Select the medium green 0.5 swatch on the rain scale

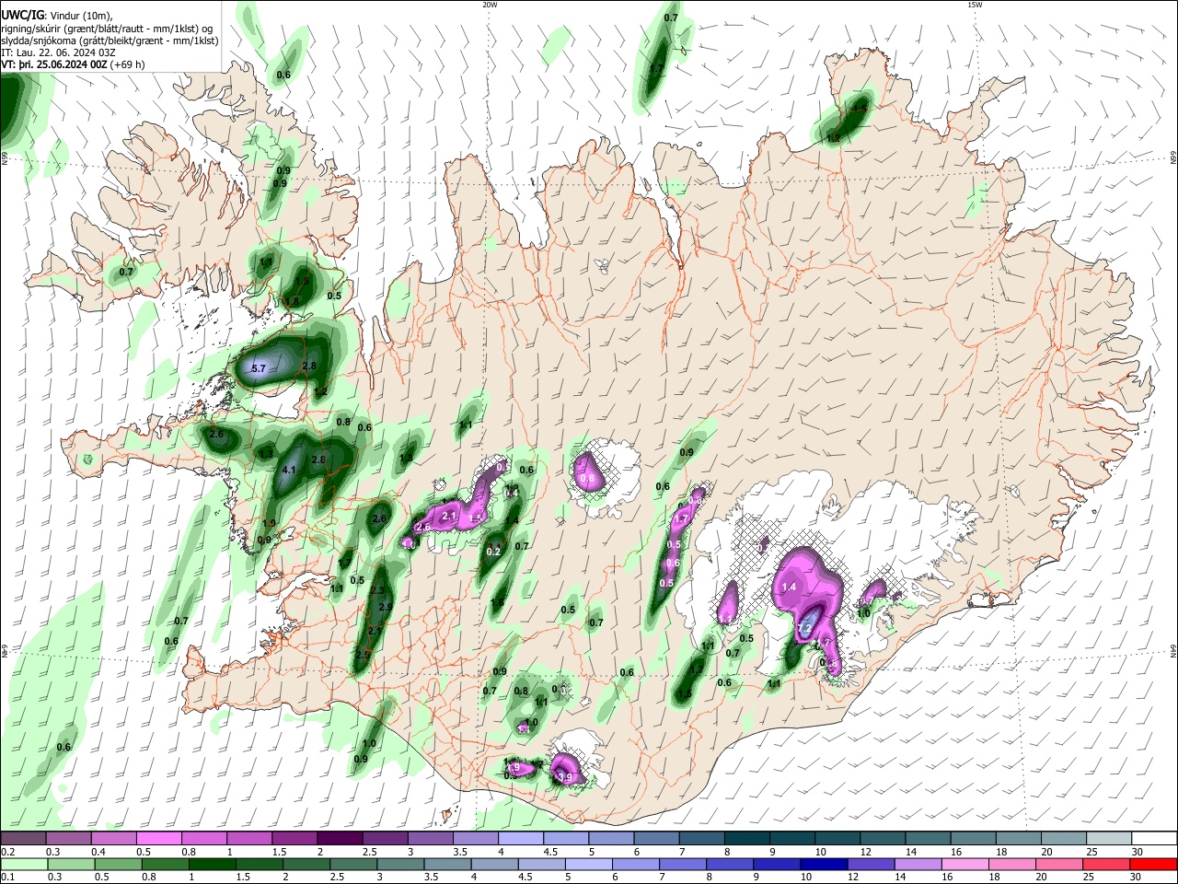pos(119,864)
